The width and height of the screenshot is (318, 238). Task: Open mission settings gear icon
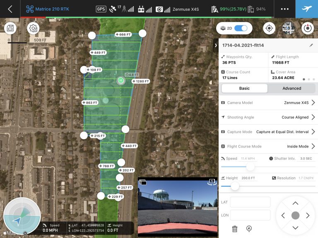click(x=33, y=28)
